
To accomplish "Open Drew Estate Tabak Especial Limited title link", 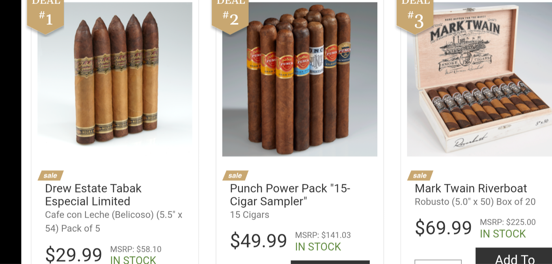I will pyautogui.click(x=93, y=195).
